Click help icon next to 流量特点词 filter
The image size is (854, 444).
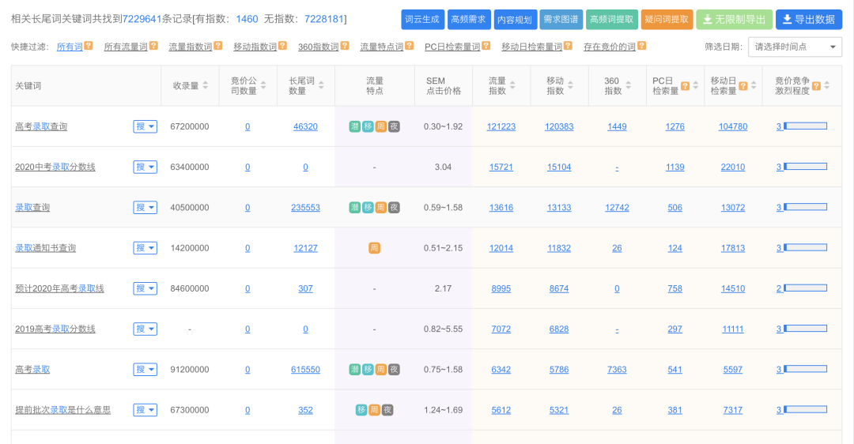click(x=410, y=47)
